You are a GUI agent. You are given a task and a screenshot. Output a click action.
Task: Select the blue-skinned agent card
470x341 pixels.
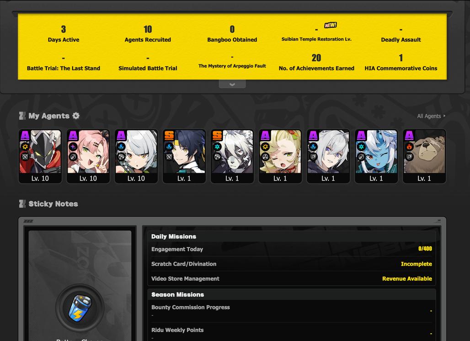376,156
